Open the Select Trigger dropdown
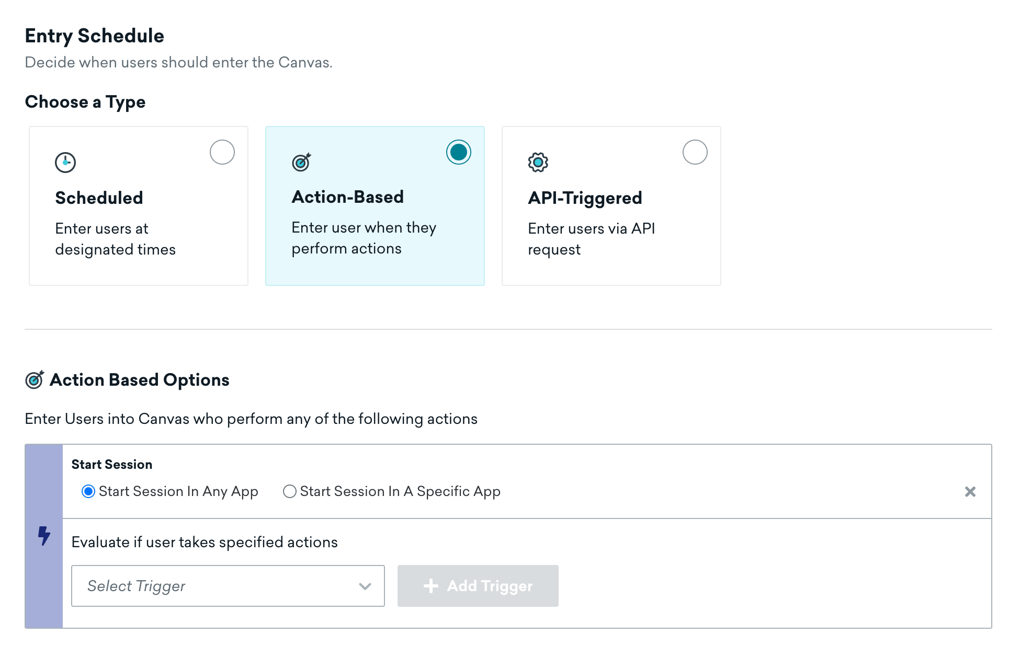This screenshot has height=646, width=1020. pyautogui.click(x=228, y=586)
